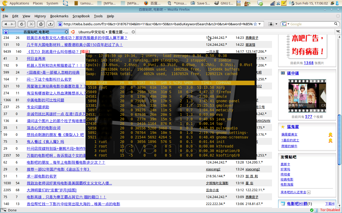Open the Places menu in the top panel
Image resolution: width=342 pixels, height=213 pixels.
click(38, 3)
